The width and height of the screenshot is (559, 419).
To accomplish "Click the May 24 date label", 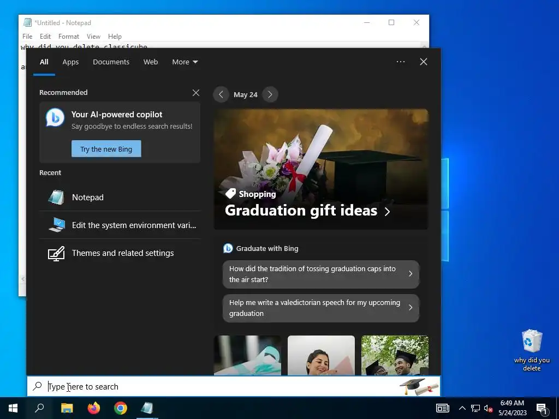I will click(245, 95).
